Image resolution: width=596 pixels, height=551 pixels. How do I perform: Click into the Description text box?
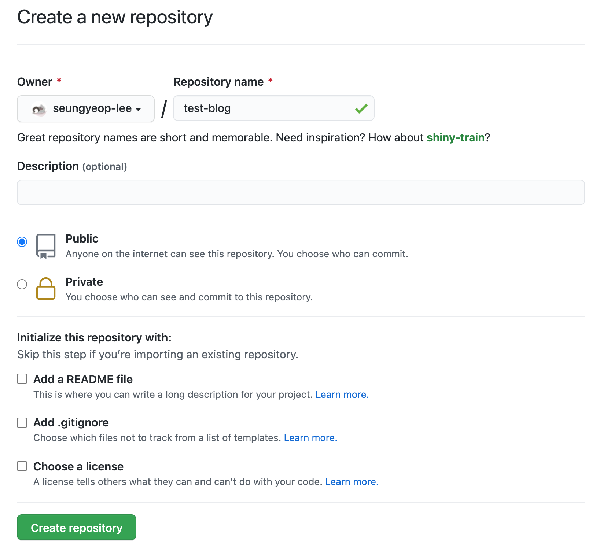pos(301,192)
